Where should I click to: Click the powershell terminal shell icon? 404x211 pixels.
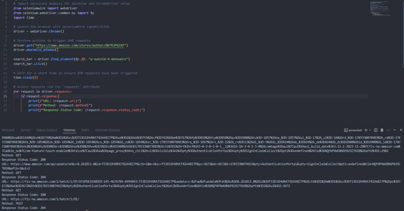pos(346,130)
